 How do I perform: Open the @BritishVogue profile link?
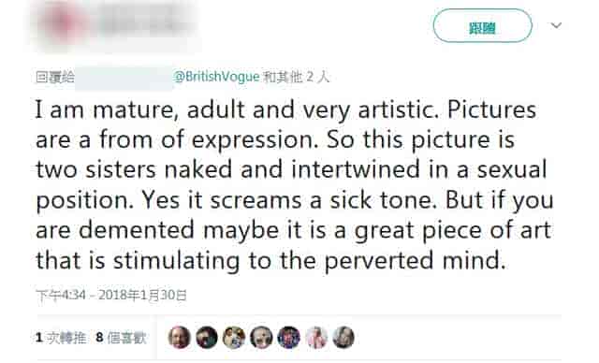(216, 77)
